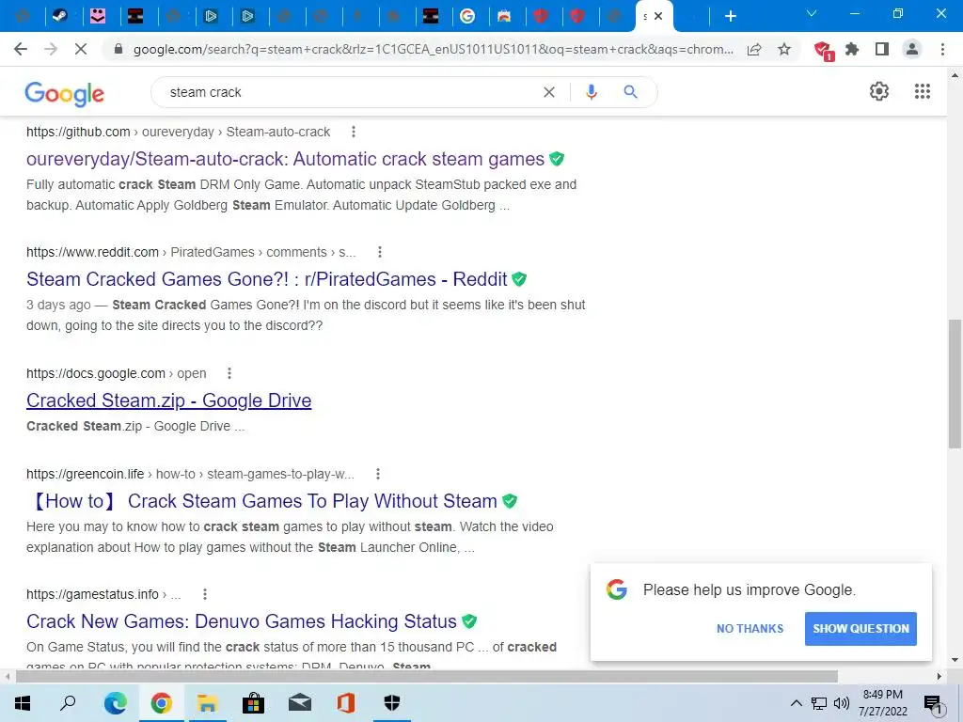Open the oureveryday/Steam-auto-crack result
Image resolution: width=963 pixels, height=722 pixels.
coord(285,159)
